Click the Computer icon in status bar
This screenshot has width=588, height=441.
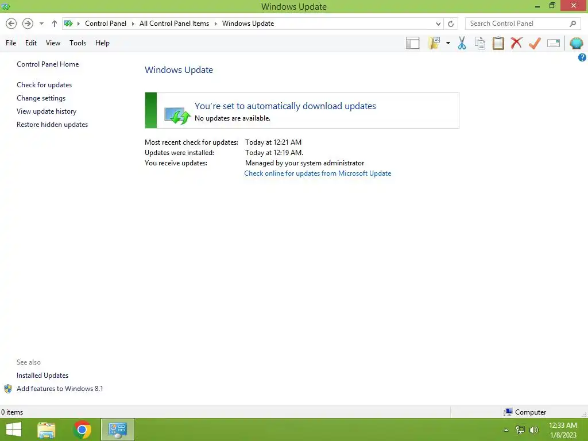pyautogui.click(x=508, y=412)
